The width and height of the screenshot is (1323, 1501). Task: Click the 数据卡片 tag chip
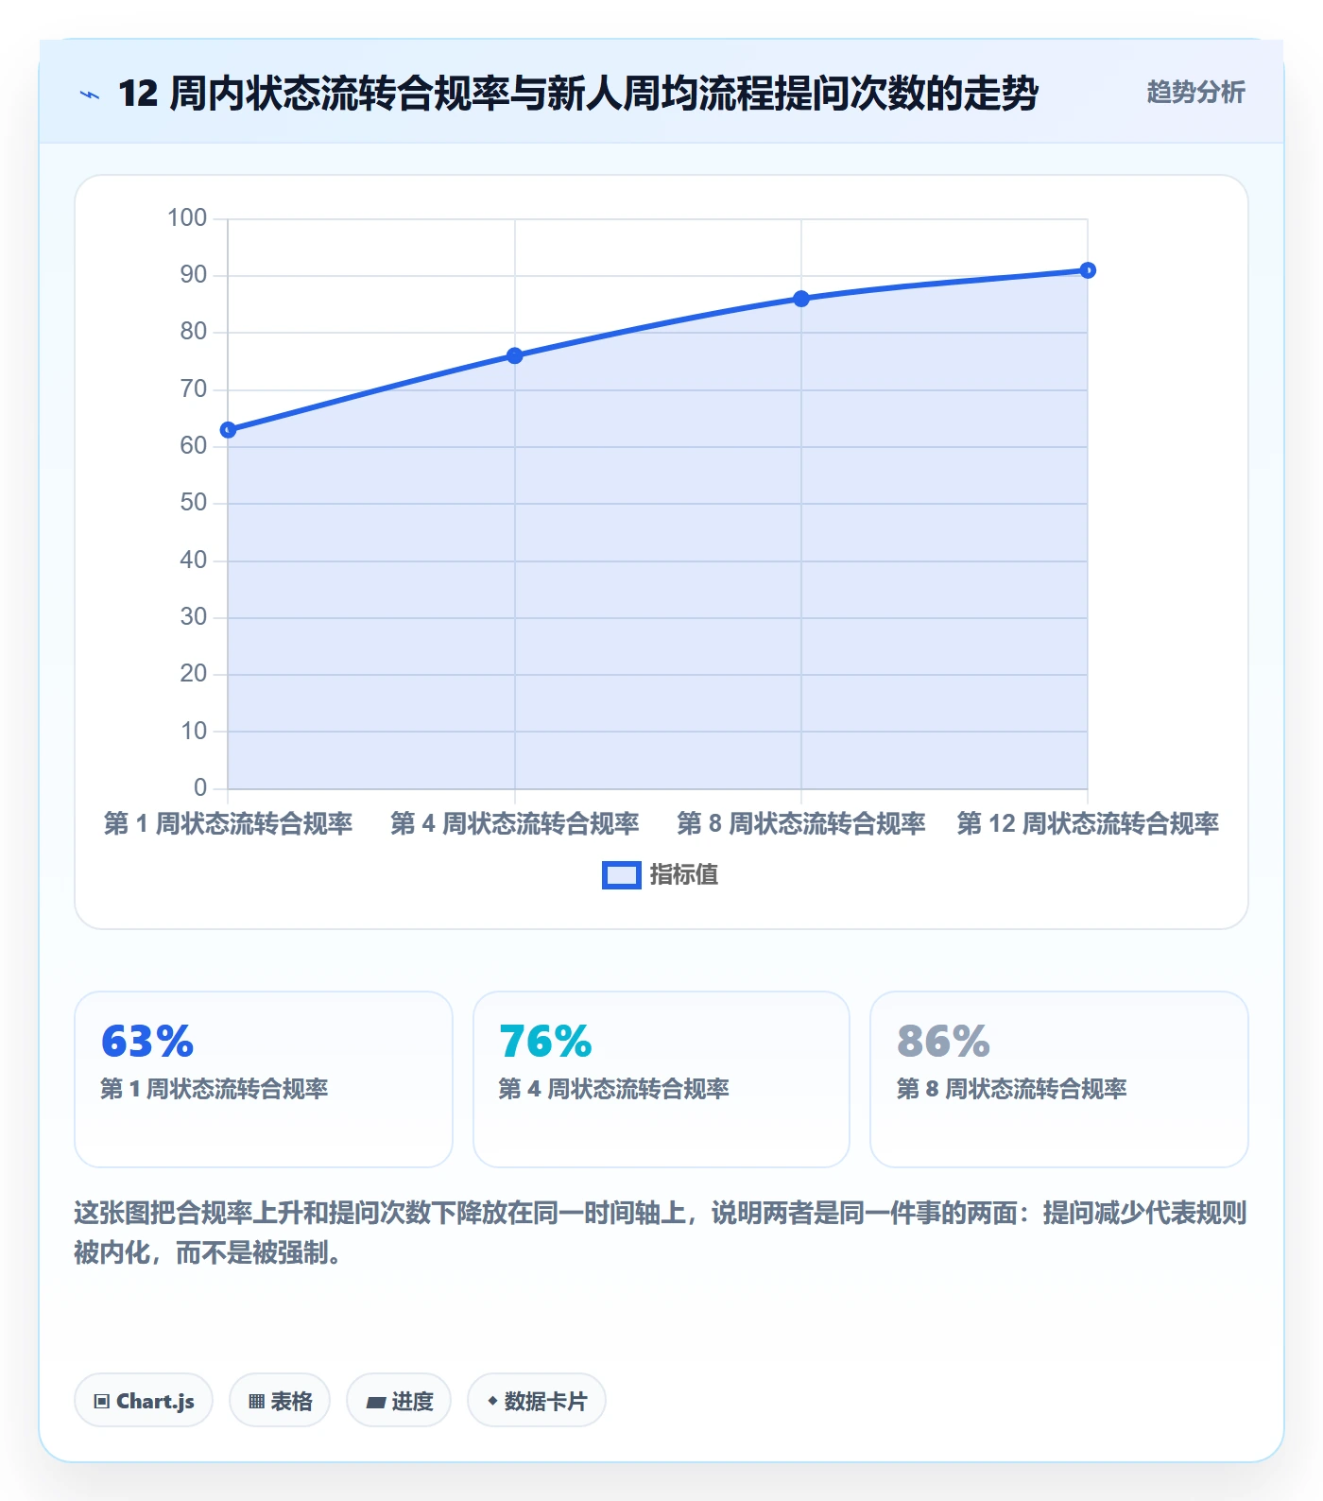[x=537, y=1401]
